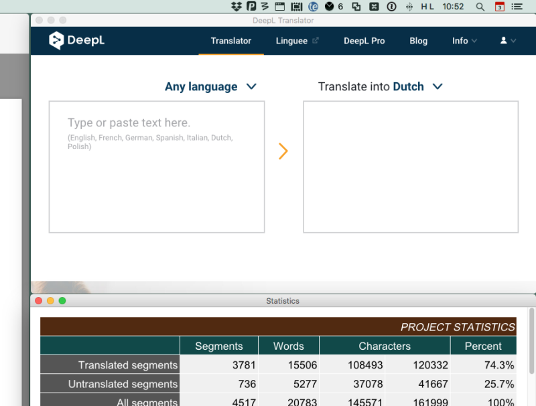Screen dimensions: 536x406
Task: Click the overlapping windows menu bar icon
Action: 356,7
